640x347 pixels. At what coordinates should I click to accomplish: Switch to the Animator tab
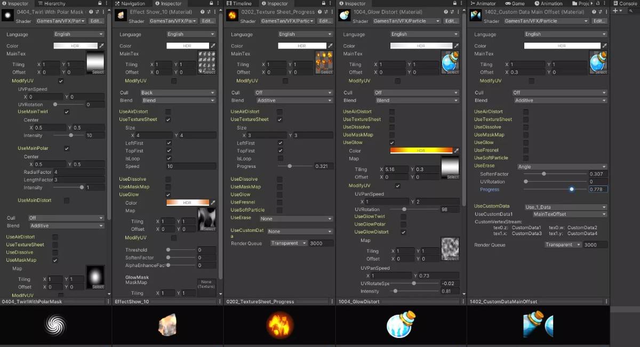click(x=483, y=4)
